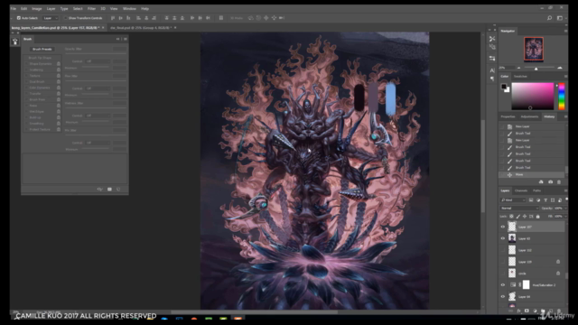Switch to the Properties tab
Viewport: 578px width, 325px height.
(x=508, y=116)
